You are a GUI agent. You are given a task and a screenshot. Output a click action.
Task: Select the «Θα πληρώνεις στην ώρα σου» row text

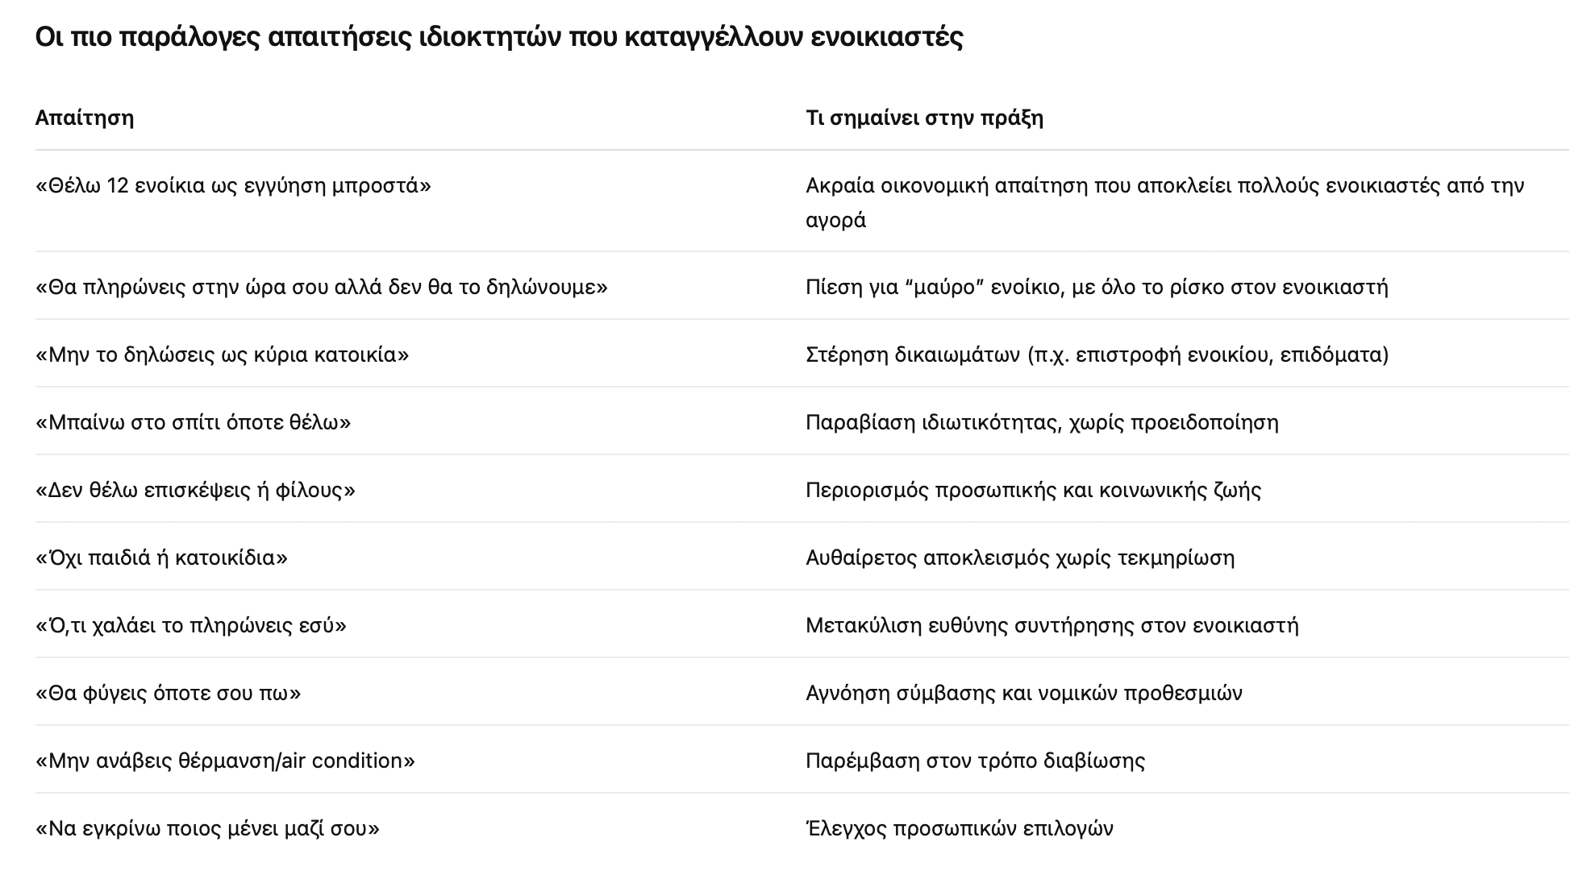(x=321, y=288)
